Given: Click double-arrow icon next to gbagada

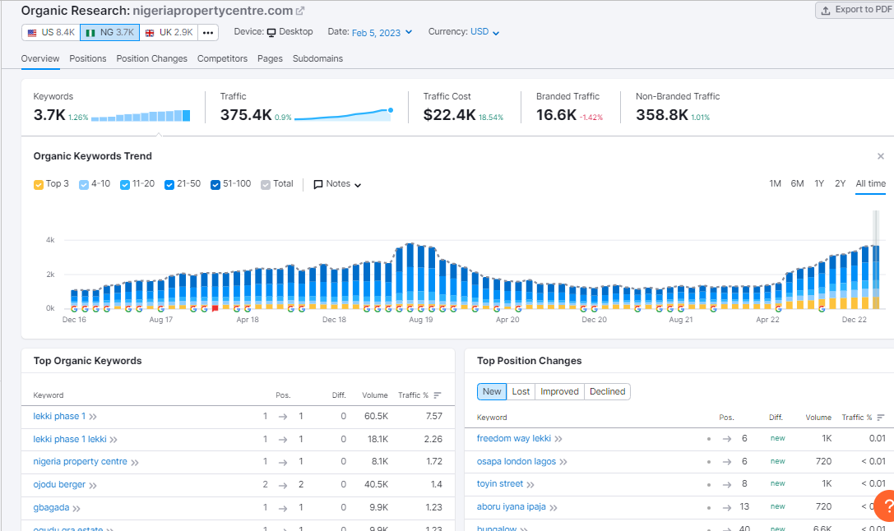Looking at the screenshot, I should coord(76,508).
